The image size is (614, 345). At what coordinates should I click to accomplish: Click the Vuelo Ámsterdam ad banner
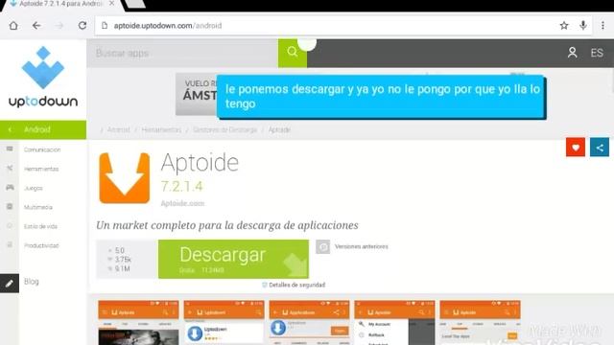[x=196, y=94]
